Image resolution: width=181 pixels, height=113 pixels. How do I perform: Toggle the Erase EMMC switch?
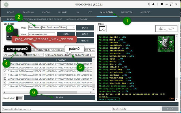19,98
